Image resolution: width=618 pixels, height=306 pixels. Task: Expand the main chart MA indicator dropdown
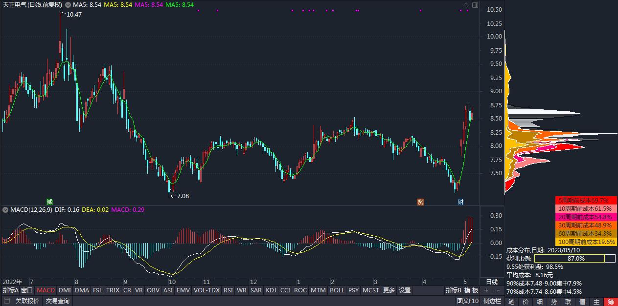(68, 5)
